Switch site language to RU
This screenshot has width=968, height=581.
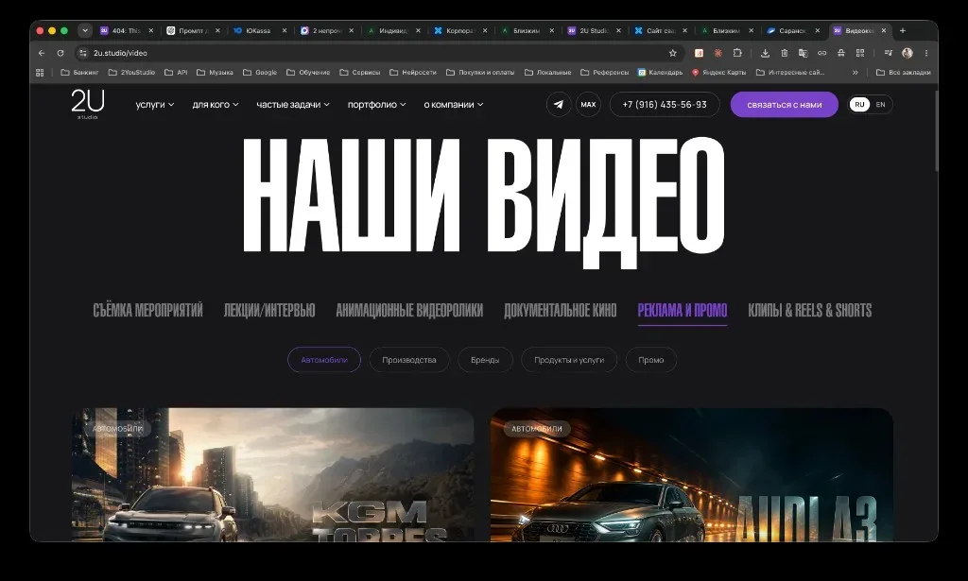tap(859, 104)
